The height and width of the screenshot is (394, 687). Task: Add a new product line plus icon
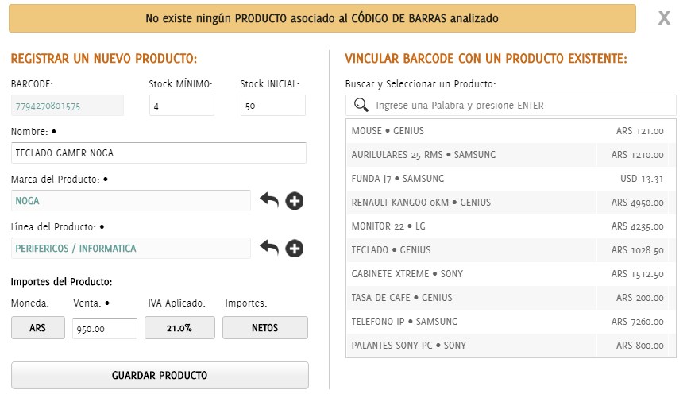click(295, 249)
